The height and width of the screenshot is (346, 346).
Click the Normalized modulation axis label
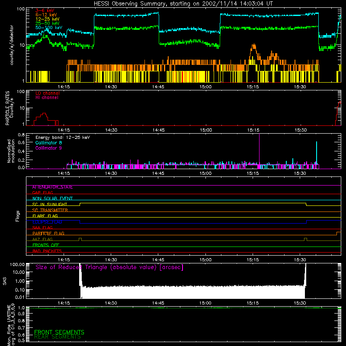point(10,151)
